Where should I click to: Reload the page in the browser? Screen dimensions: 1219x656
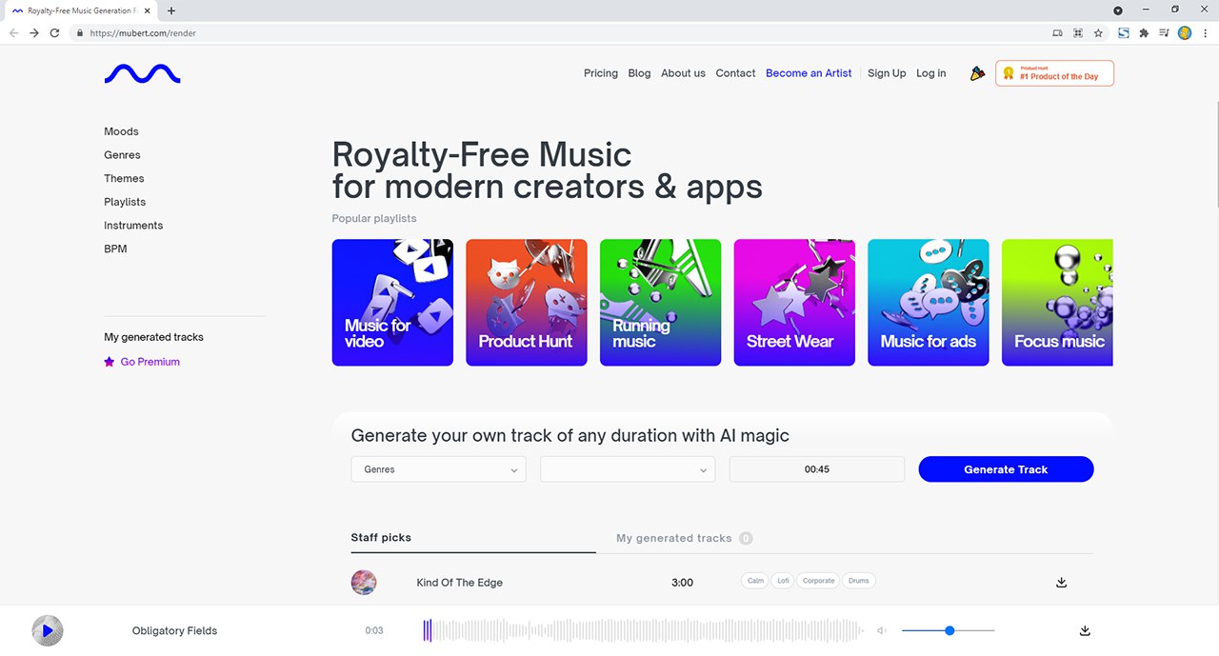(54, 32)
